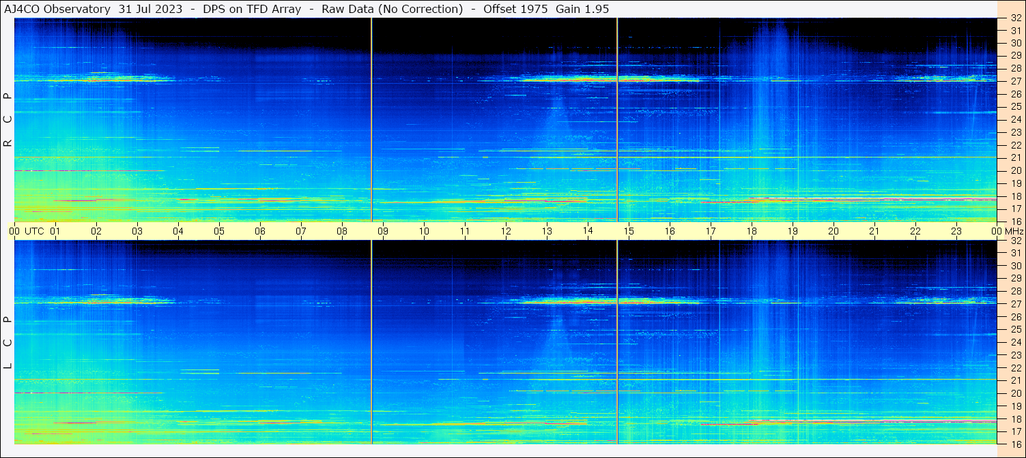Select the 06 hour mark on time axis

260,231
